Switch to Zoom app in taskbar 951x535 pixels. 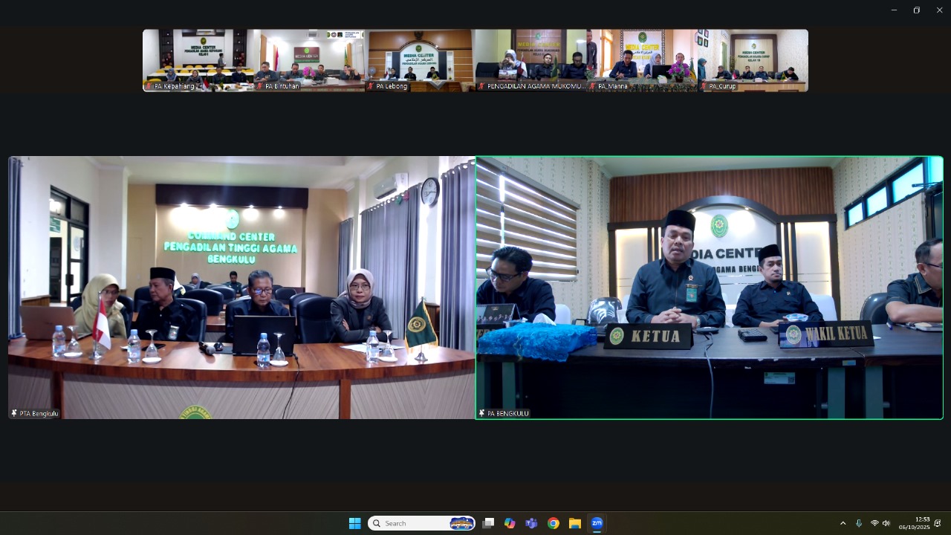tap(597, 523)
